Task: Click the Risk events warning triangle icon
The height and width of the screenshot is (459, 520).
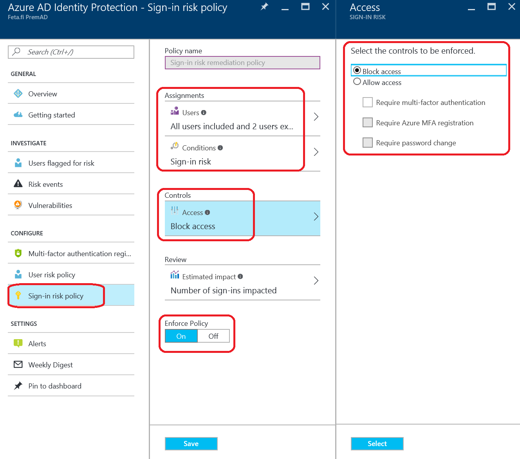Action: pos(18,184)
